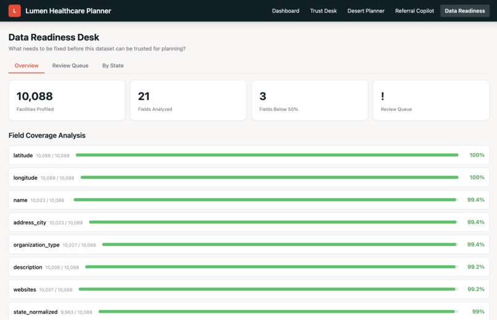497x320 pixels.
Task: Click the 100% value in longitude row
Action: point(477,178)
